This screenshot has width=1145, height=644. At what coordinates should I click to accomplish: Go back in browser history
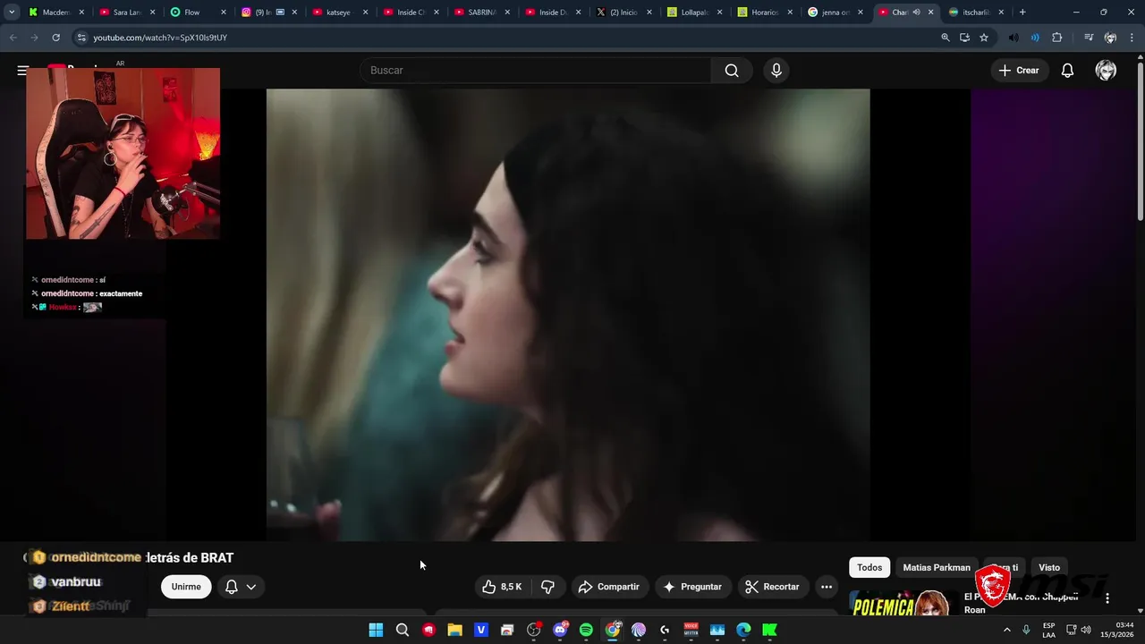pyautogui.click(x=13, y=38)
